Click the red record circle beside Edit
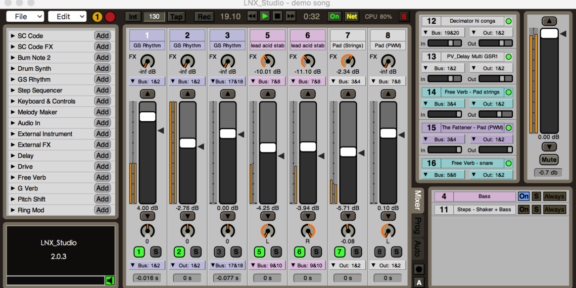The height and width of the screenshot is (288, 576). pos(110,17)
